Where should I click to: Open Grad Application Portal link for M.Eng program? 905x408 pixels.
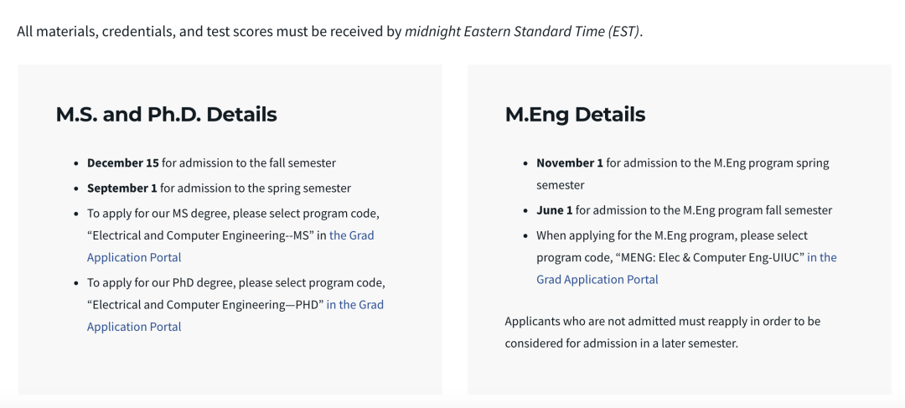pyautogui.click(x=597, y=279)
